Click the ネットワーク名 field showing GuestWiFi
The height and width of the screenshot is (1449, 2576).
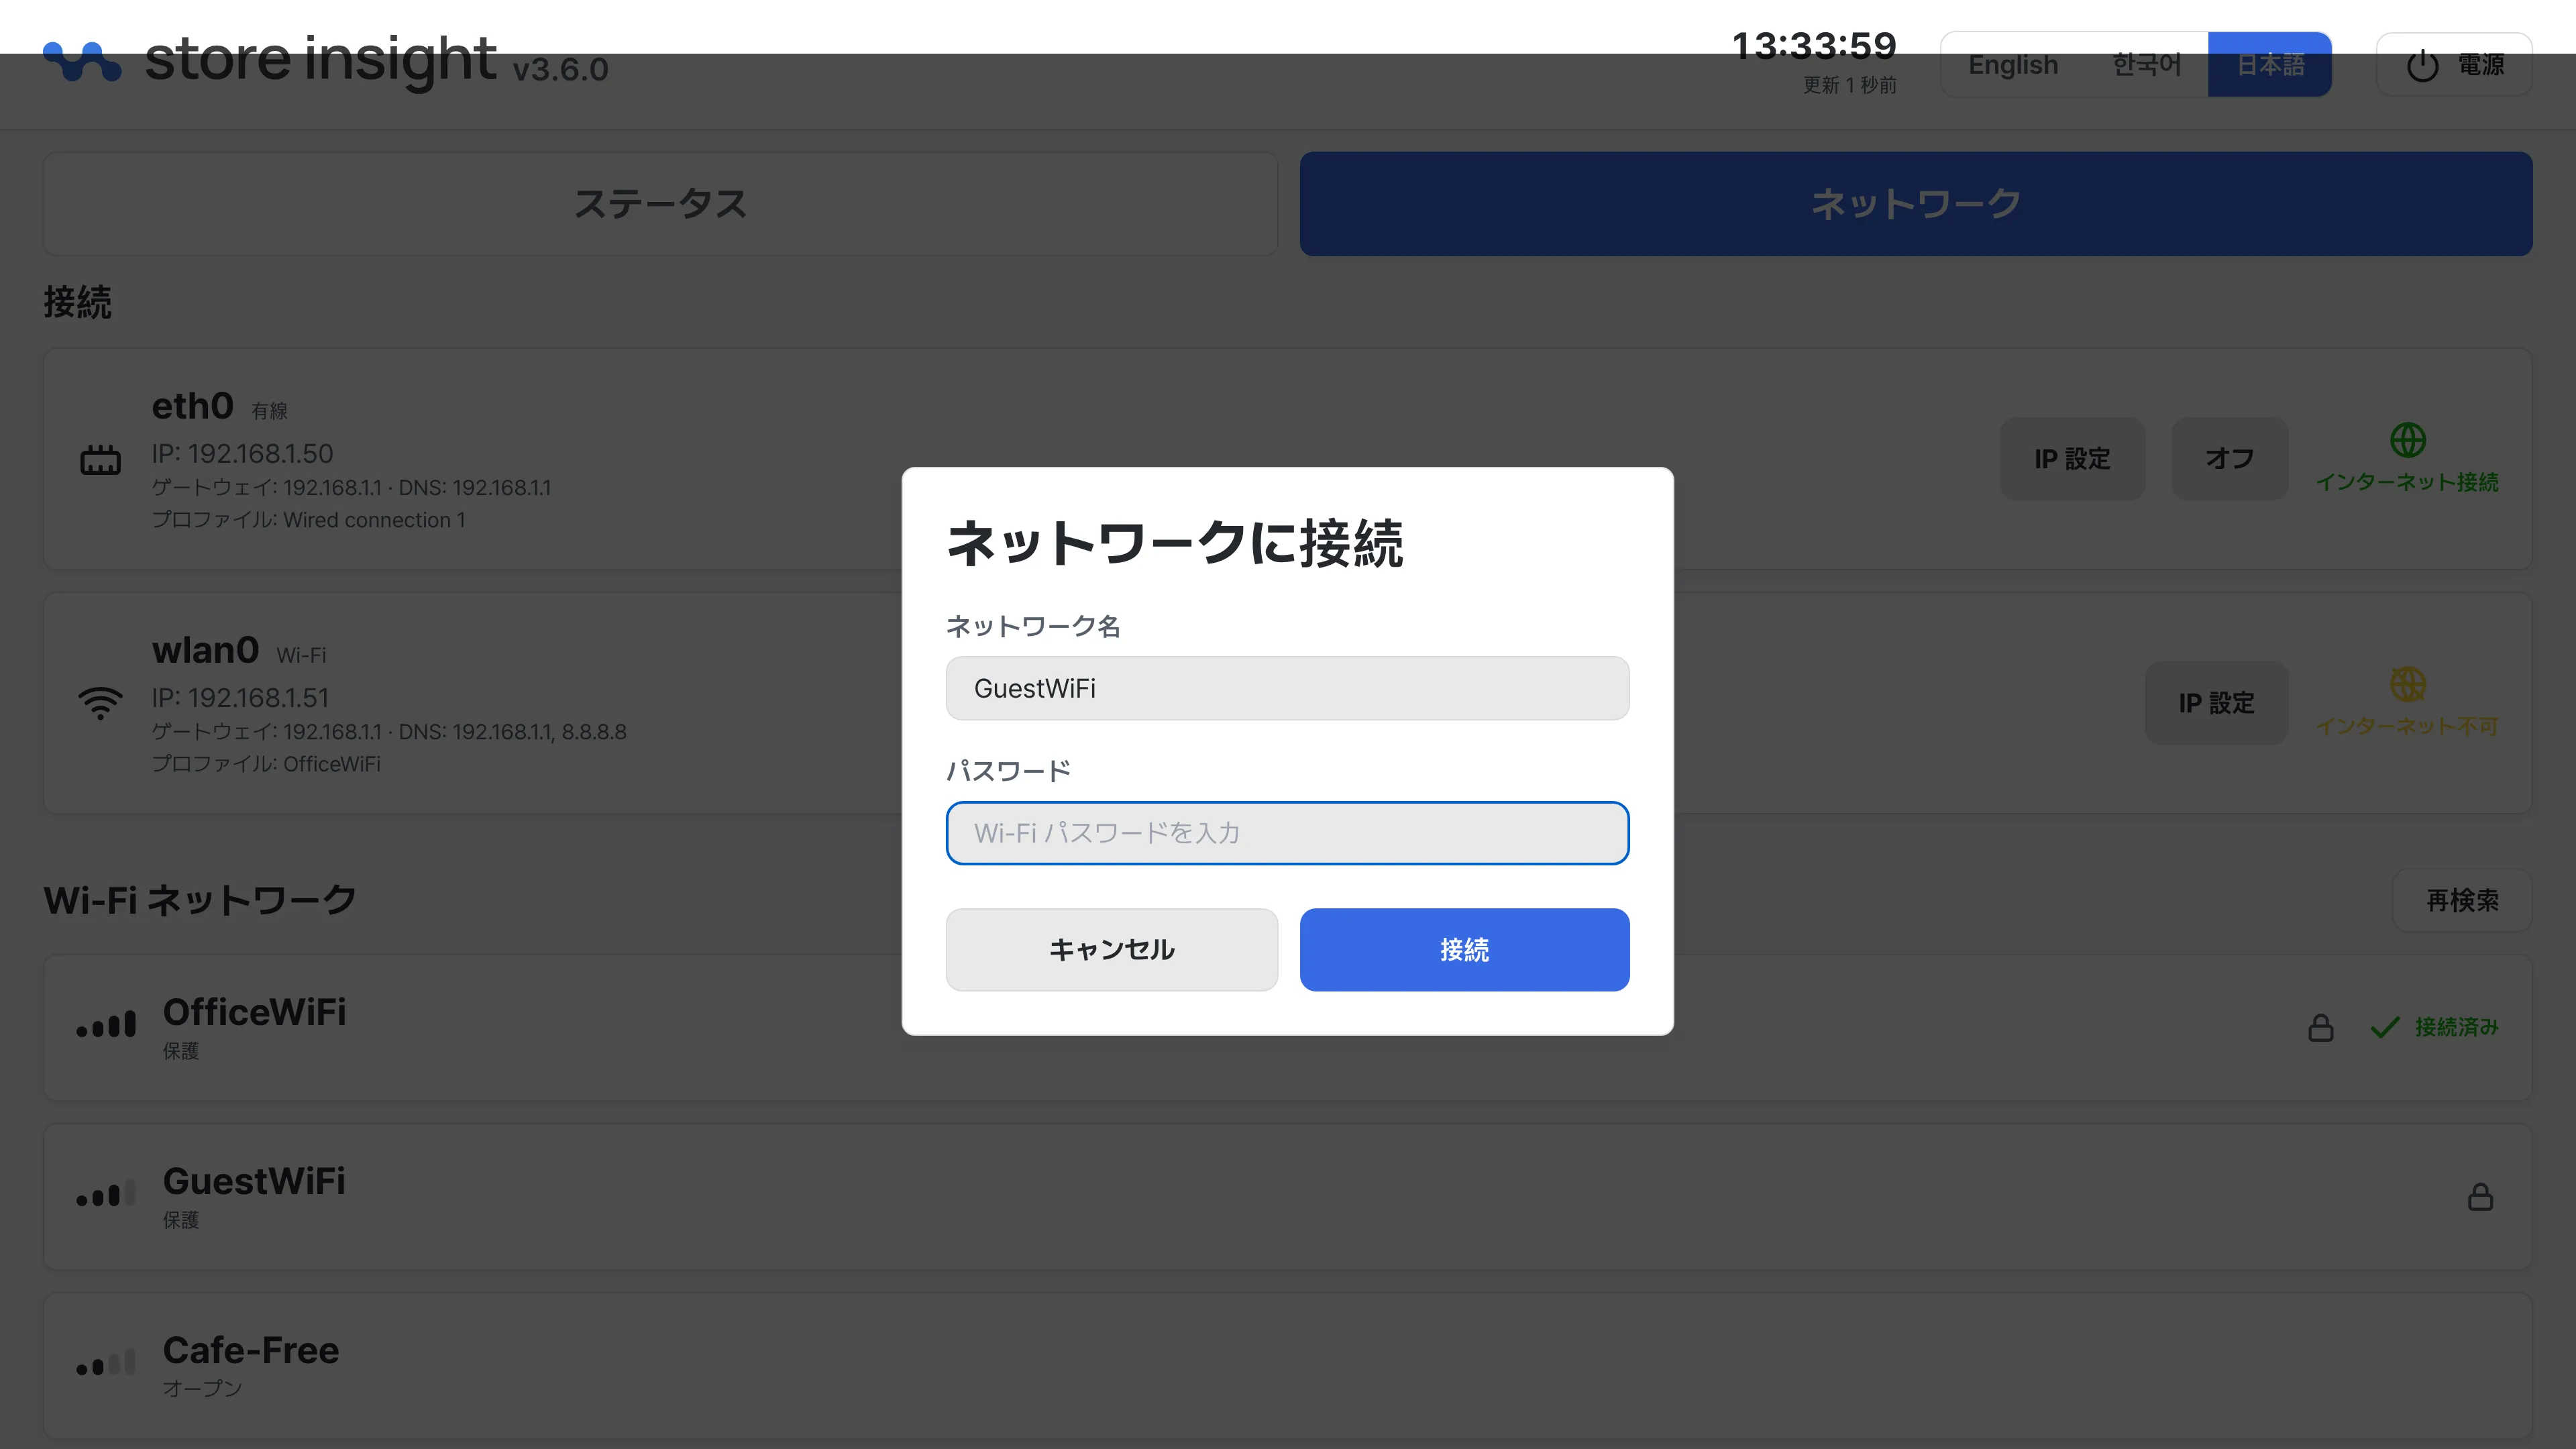coord(1288,688)
